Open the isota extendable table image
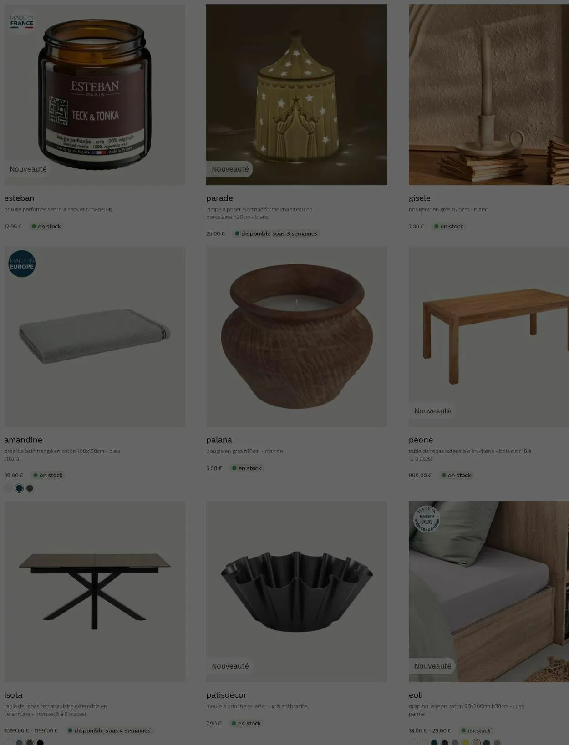Image resolution: width=569 pixels, height=745 pixels. (95, 592)
